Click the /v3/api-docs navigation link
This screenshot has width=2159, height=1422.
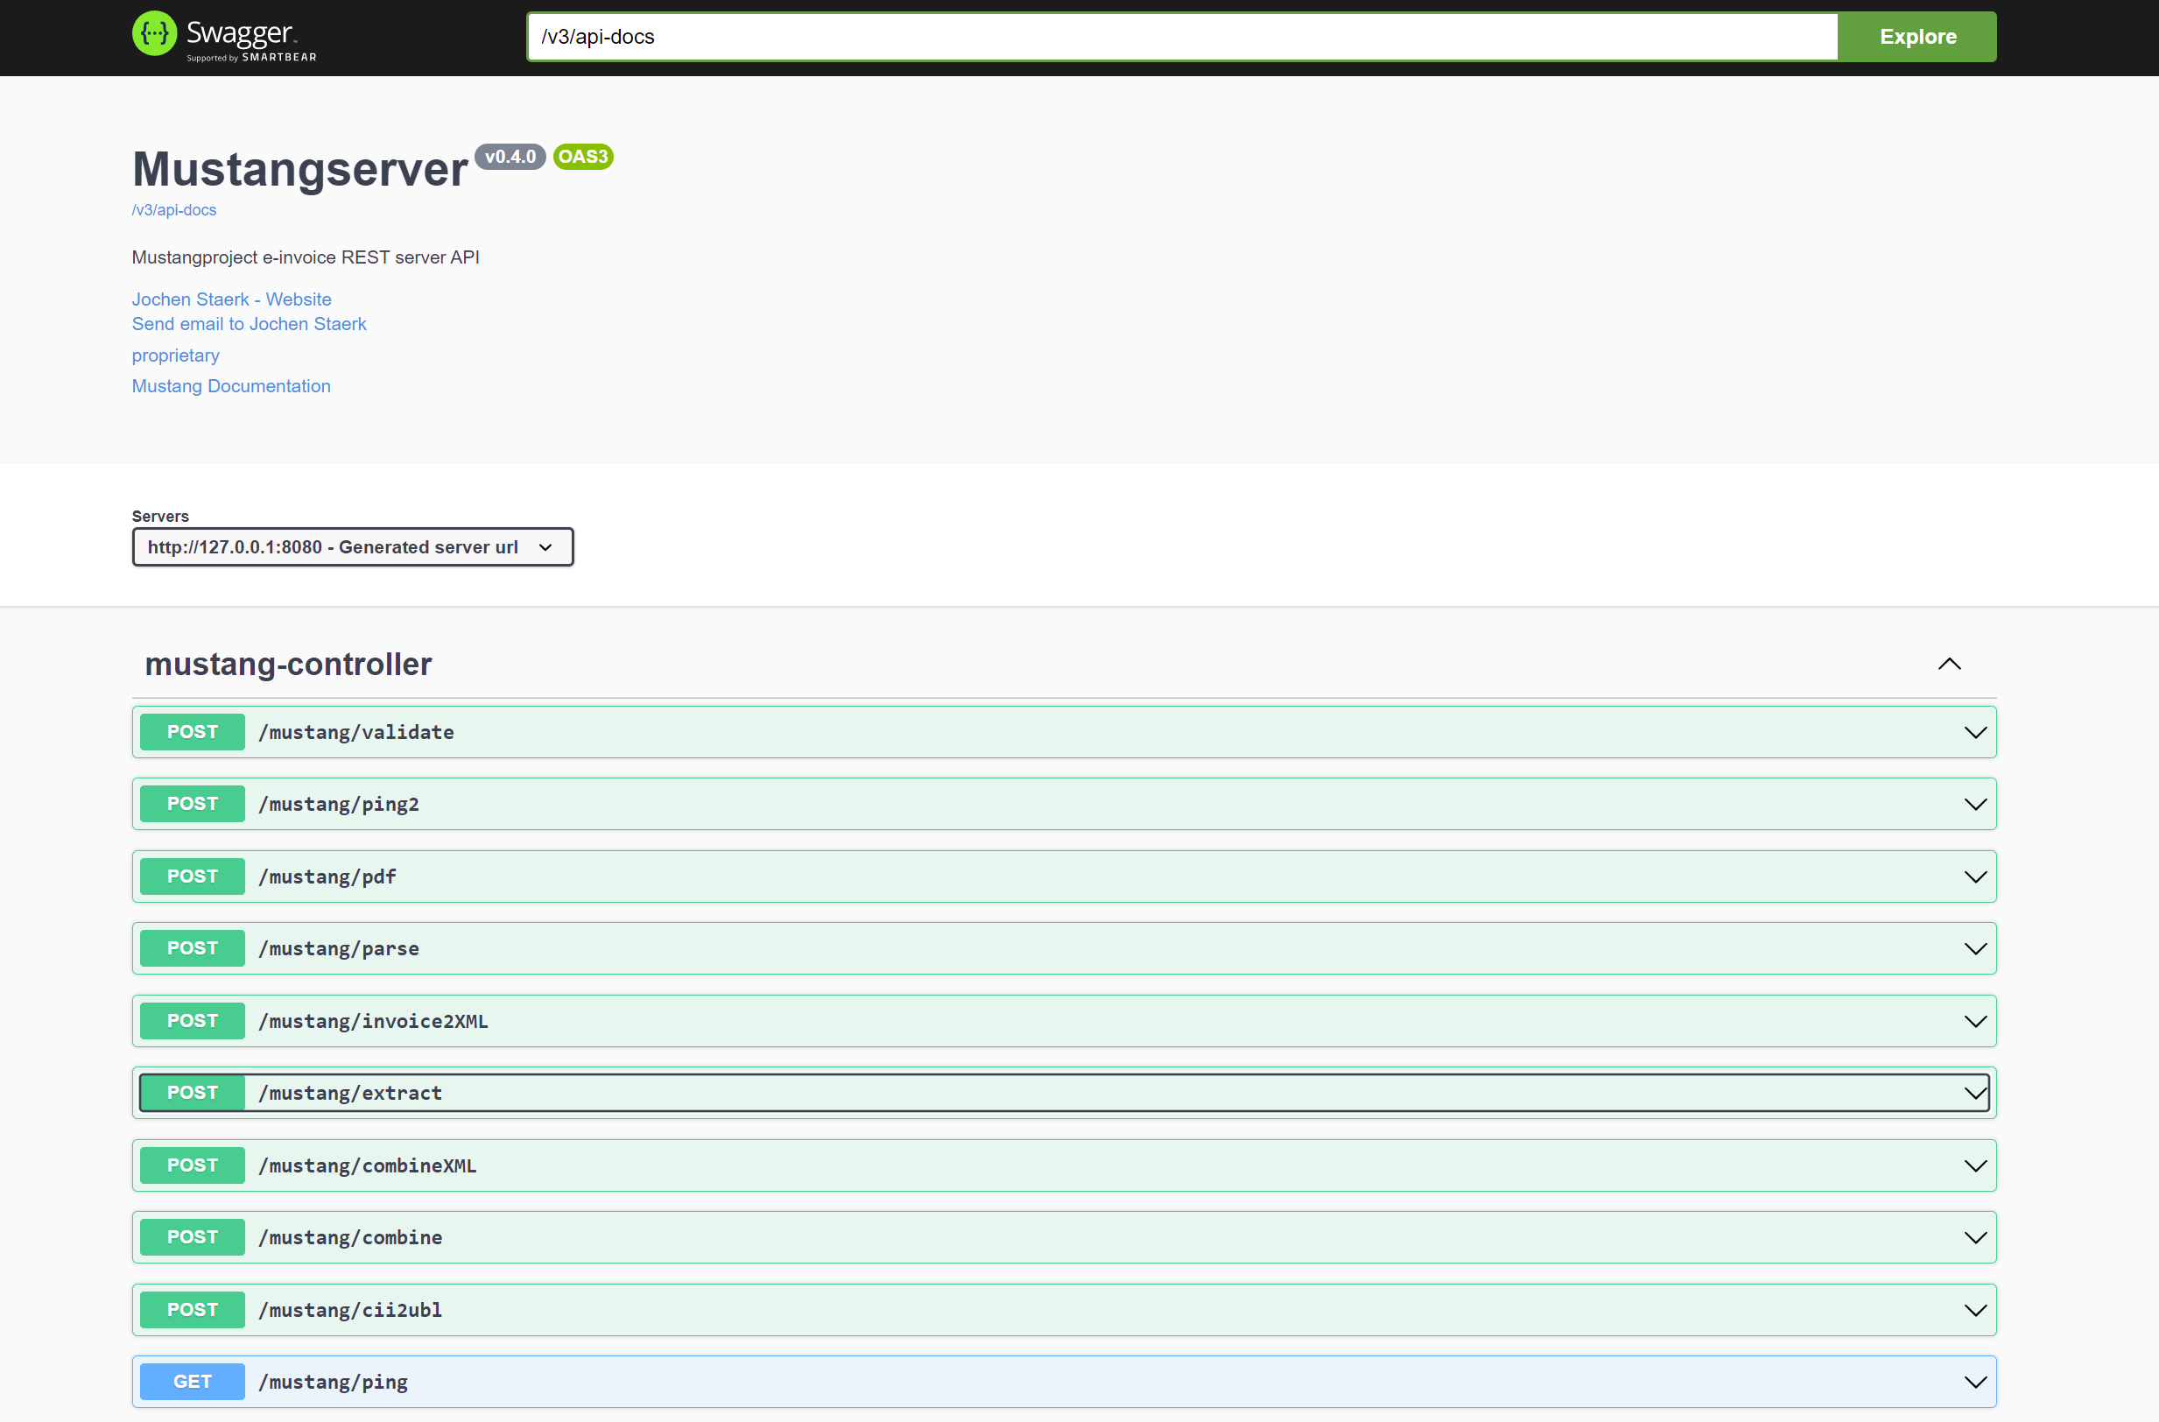tap(172, 211)
